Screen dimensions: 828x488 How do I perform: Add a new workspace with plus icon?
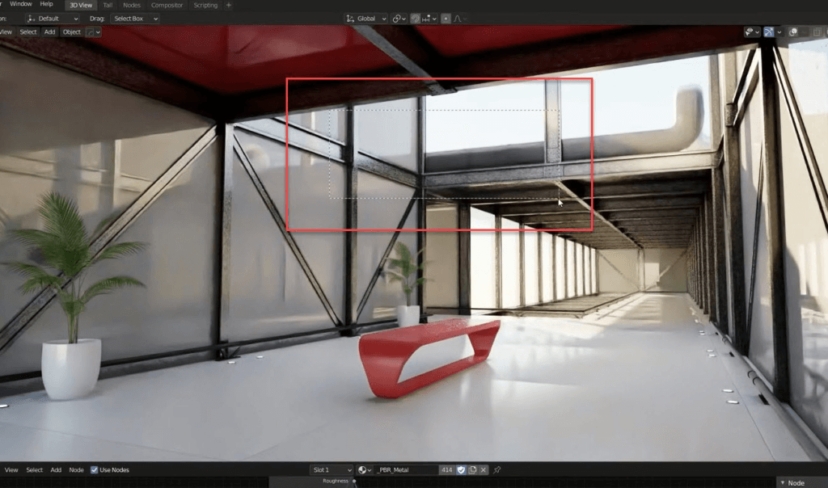point(229,6)
